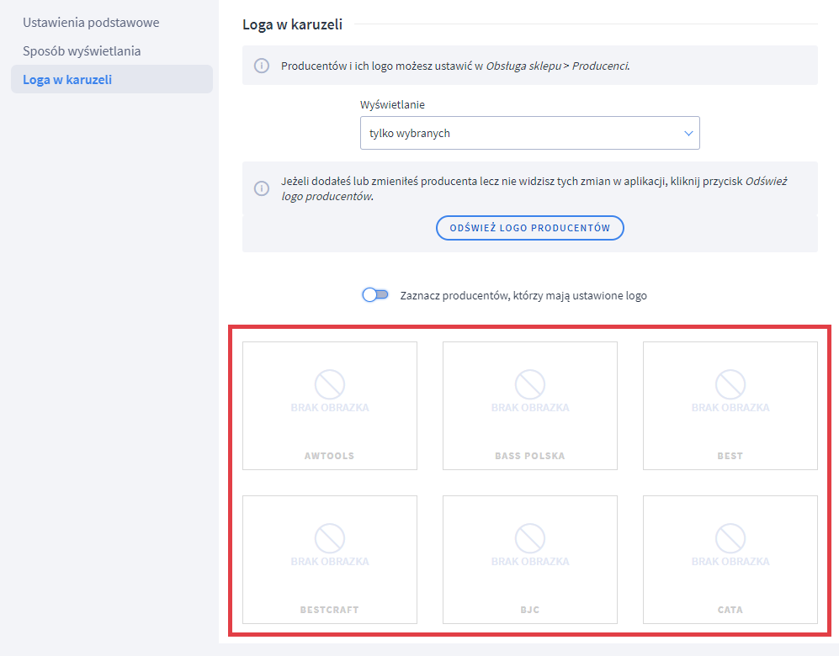839x656 pixels.
Task: Click the no-image icon in the BJC tile
Action: pos(530,538)
